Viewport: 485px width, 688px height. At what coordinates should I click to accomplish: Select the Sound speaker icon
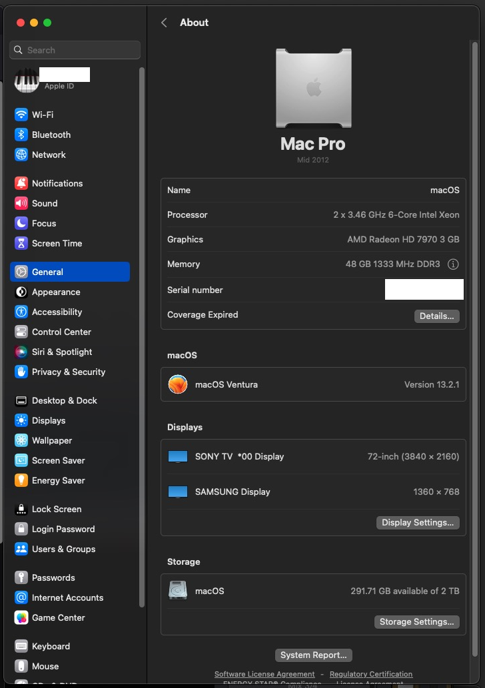(x=21, y=203)
